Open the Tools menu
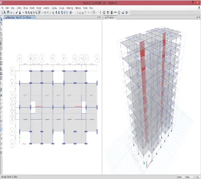The image size is (202, 179). pos(85,8)
